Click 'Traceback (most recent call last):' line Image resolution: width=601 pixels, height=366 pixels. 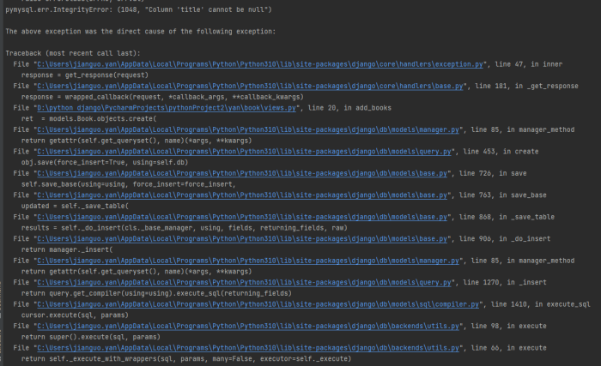click(x=73, y=53)
